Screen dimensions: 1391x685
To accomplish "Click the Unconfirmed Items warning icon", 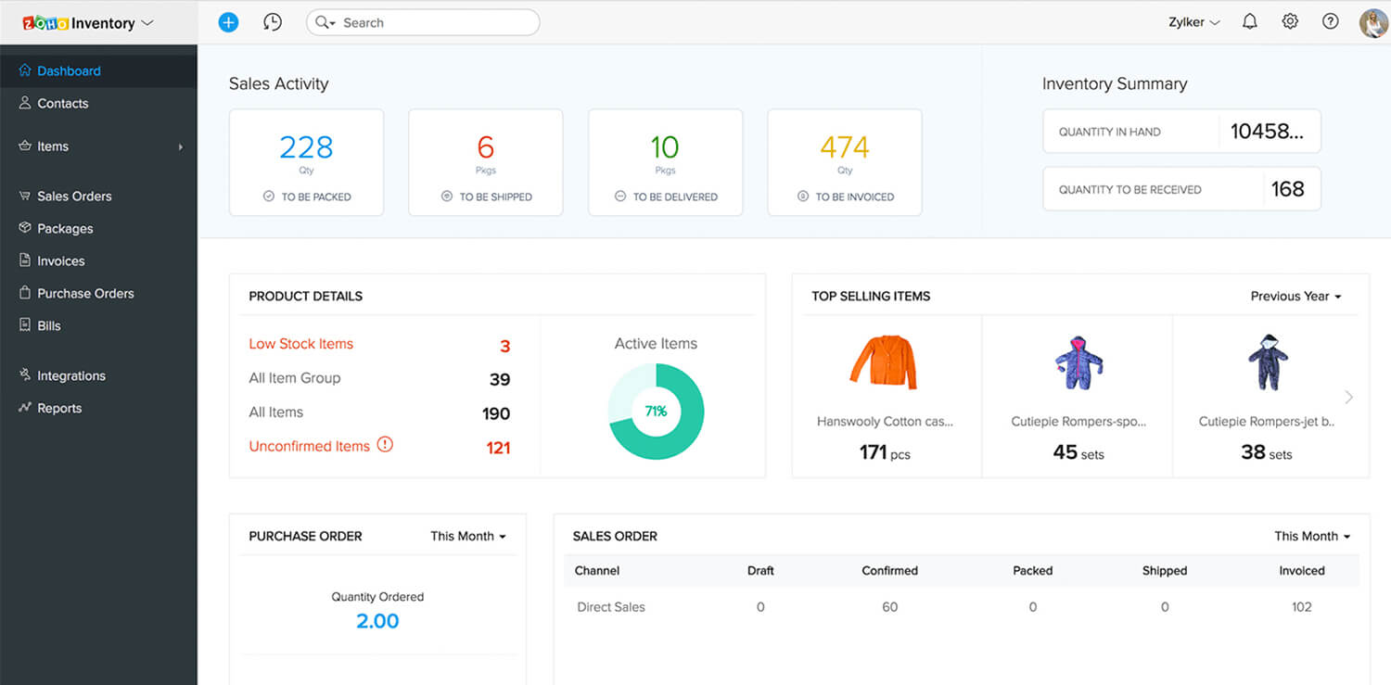I will tap(385, 445).
